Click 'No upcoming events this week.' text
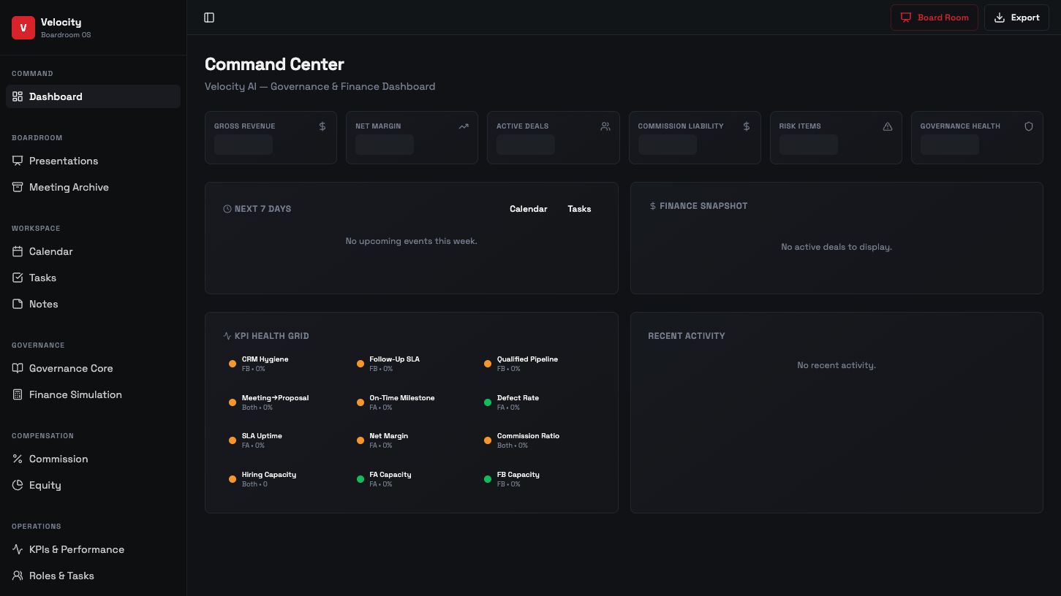The image size is (1061, 596). point(412,241)
